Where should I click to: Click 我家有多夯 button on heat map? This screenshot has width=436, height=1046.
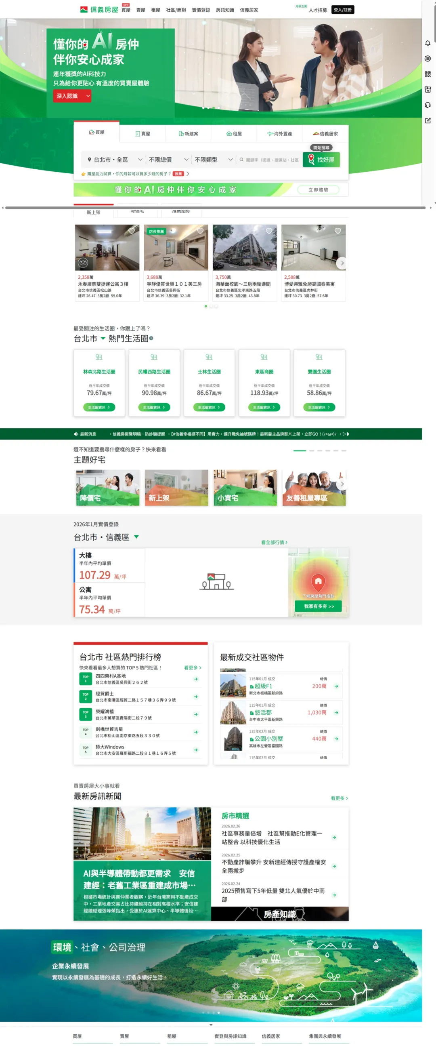(x=318, y=606)
